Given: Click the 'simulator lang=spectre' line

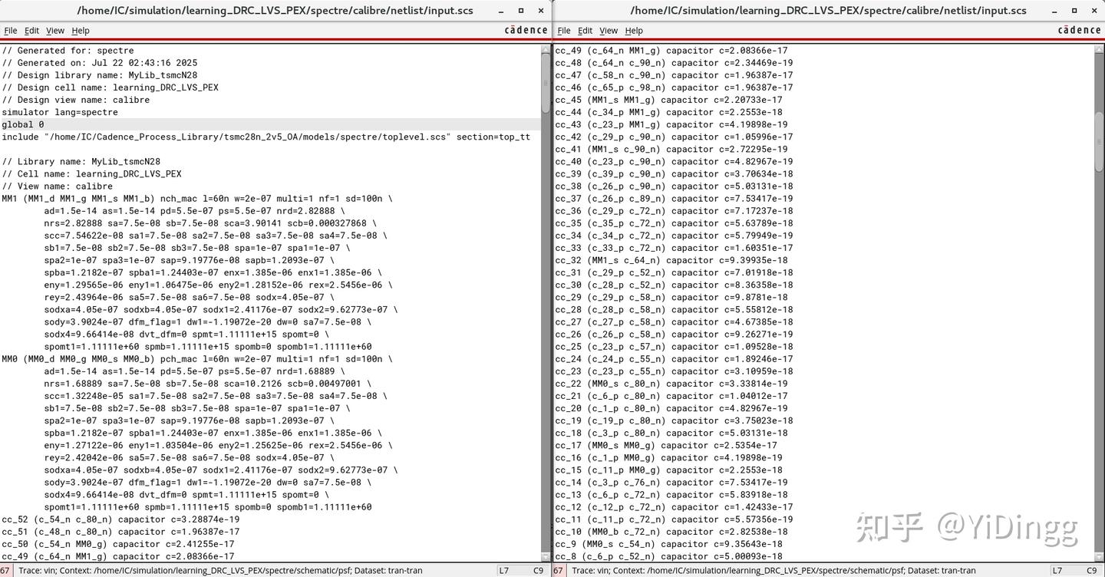Looking at the screenshot, I should point(60,112).
